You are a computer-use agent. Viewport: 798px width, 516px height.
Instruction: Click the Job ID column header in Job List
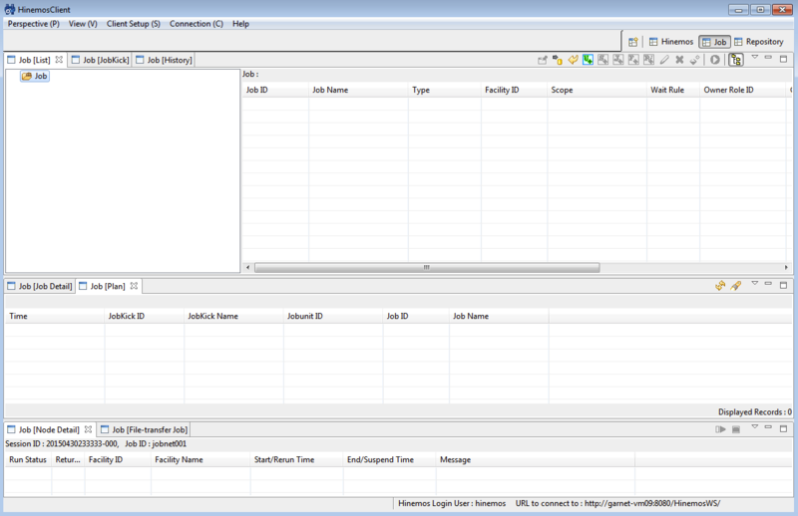(x=275, y=90)
